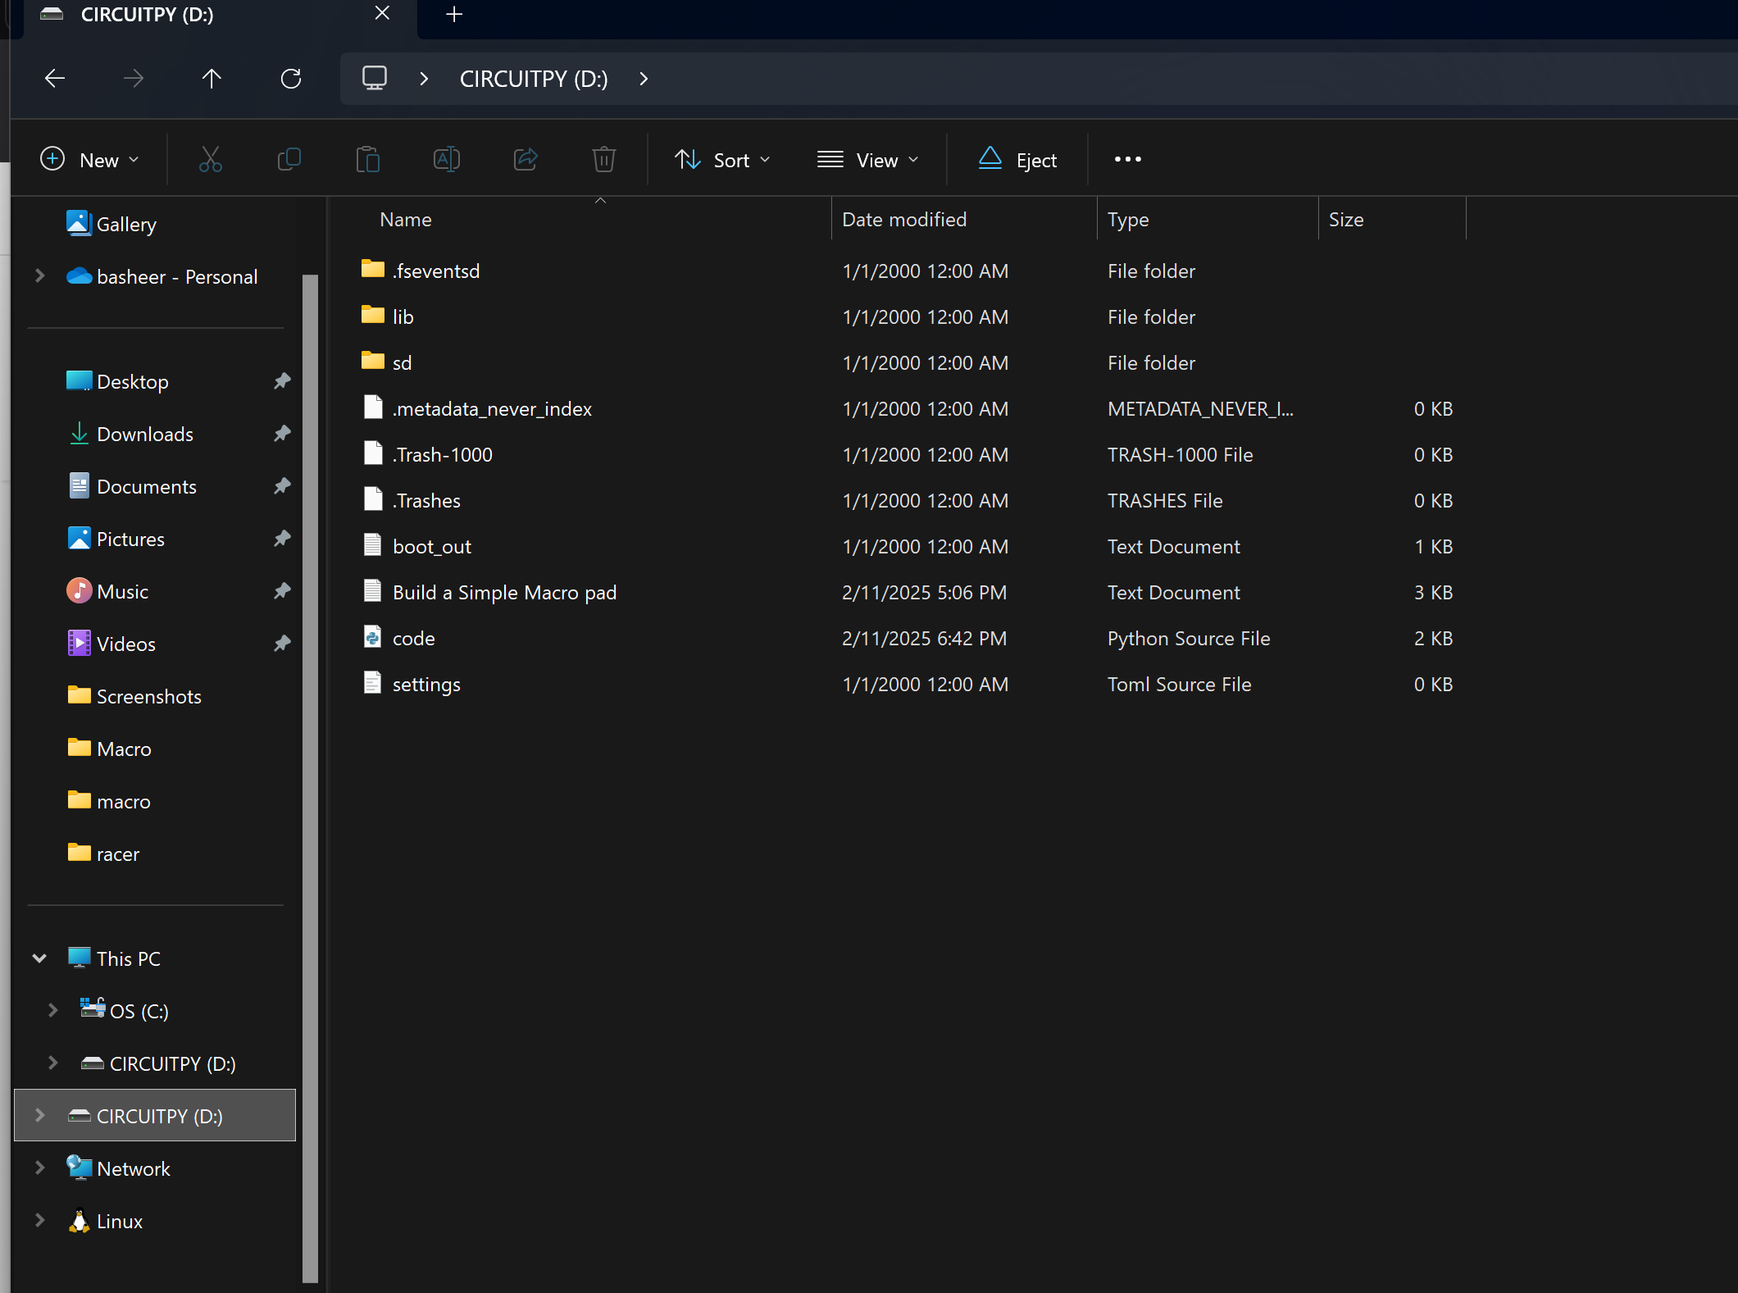Expand the OS (C:) drive node
Screen dimensions: 1738x1293
point(52,1010)
